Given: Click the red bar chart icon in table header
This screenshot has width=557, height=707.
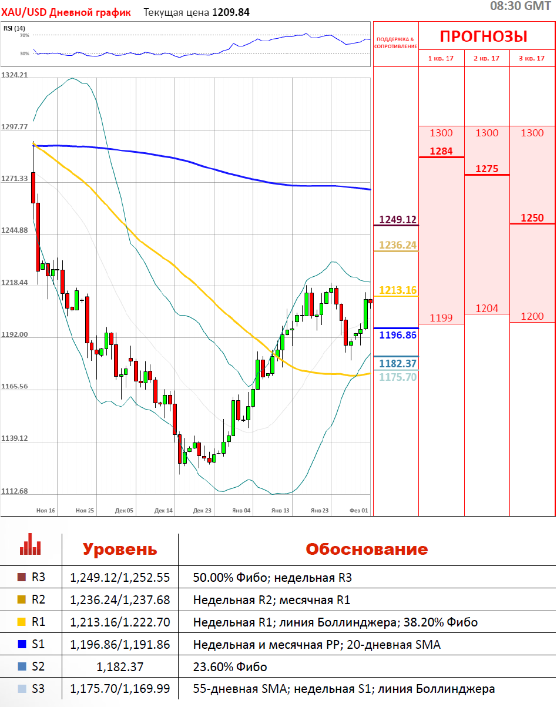Looking at the screenshot, I should pos(30,544).
